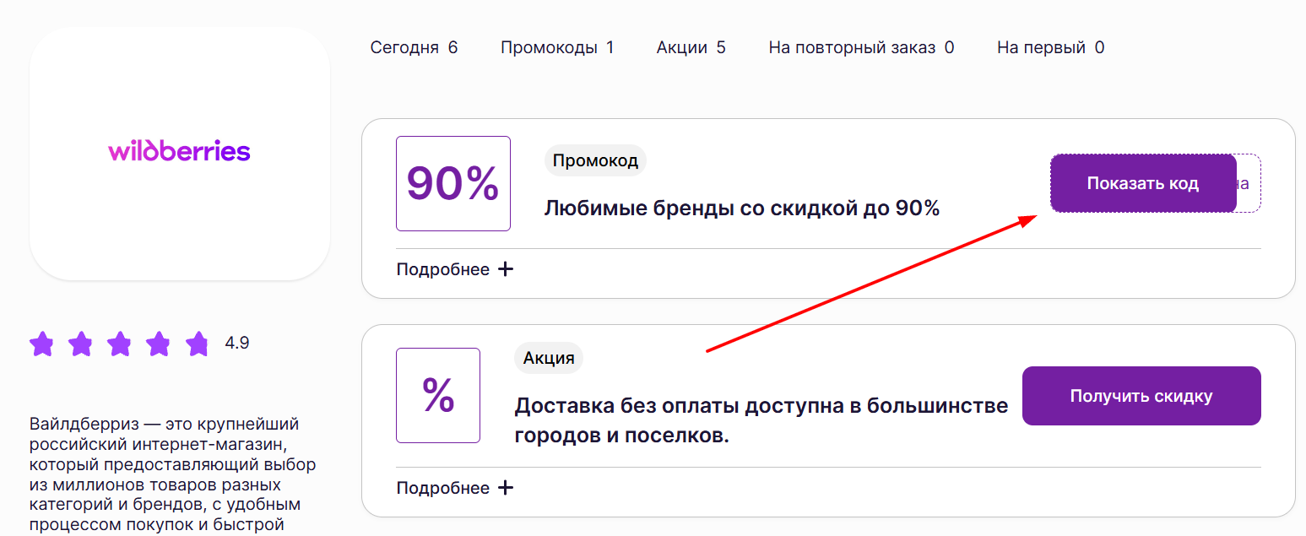Image resolution: width=1306 pixels, height=536 pixels.
Task: Click the Wildberries logo
Action: [x=179, y=152]
